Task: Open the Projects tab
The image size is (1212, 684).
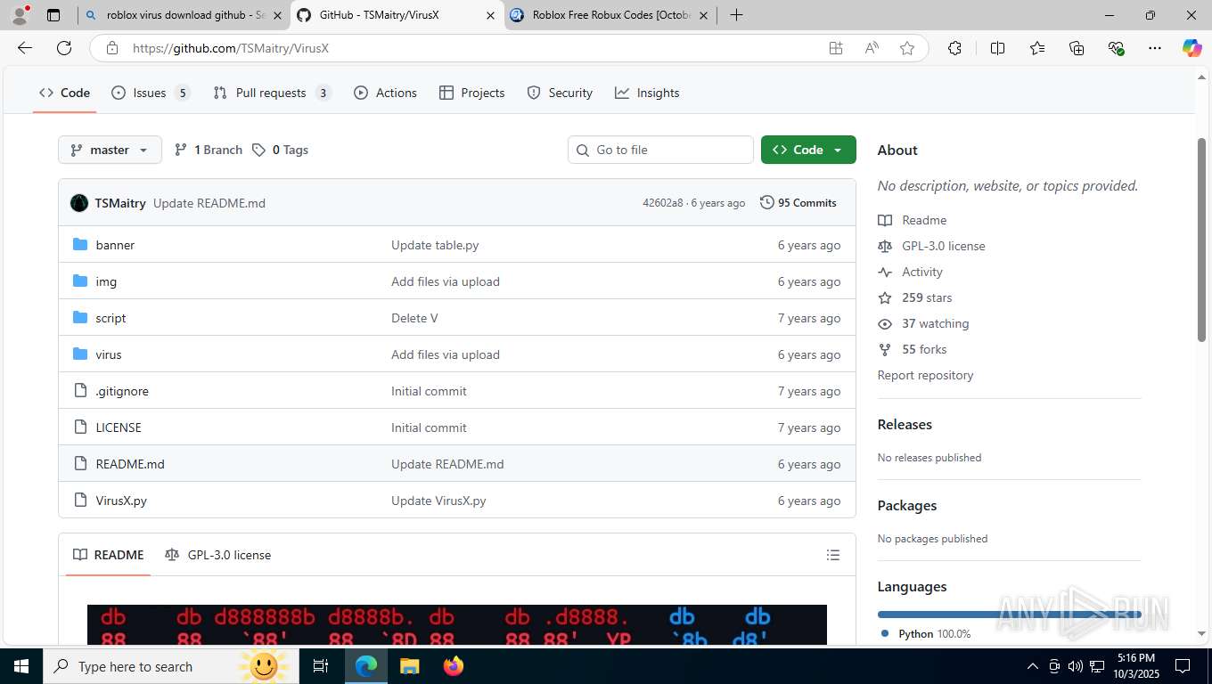Action: coord(471,93)
